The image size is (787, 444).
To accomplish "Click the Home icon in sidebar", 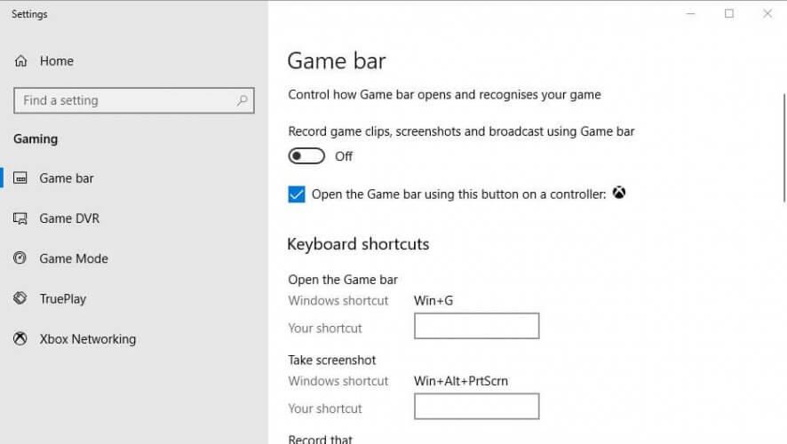I will point(20,61).
